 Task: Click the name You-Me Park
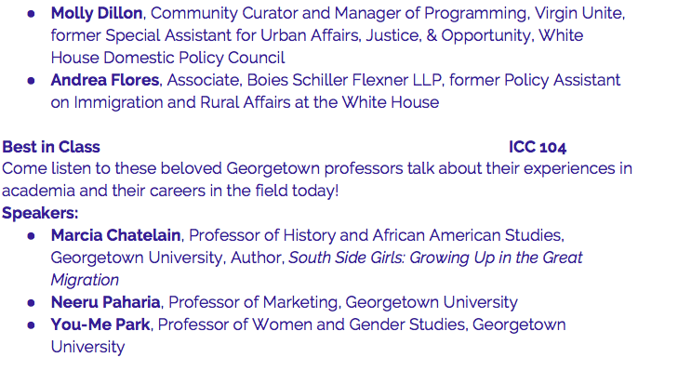pos(100,324)
